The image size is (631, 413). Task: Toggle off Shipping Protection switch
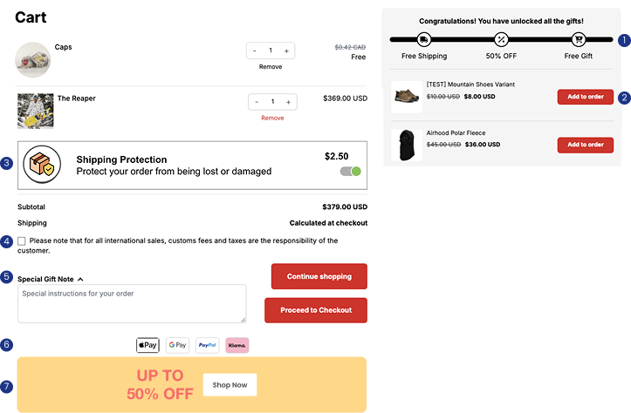pos(351,172)
